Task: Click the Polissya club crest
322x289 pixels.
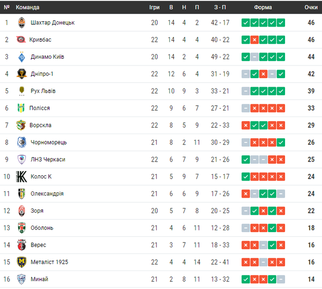Action: [21, 108]
